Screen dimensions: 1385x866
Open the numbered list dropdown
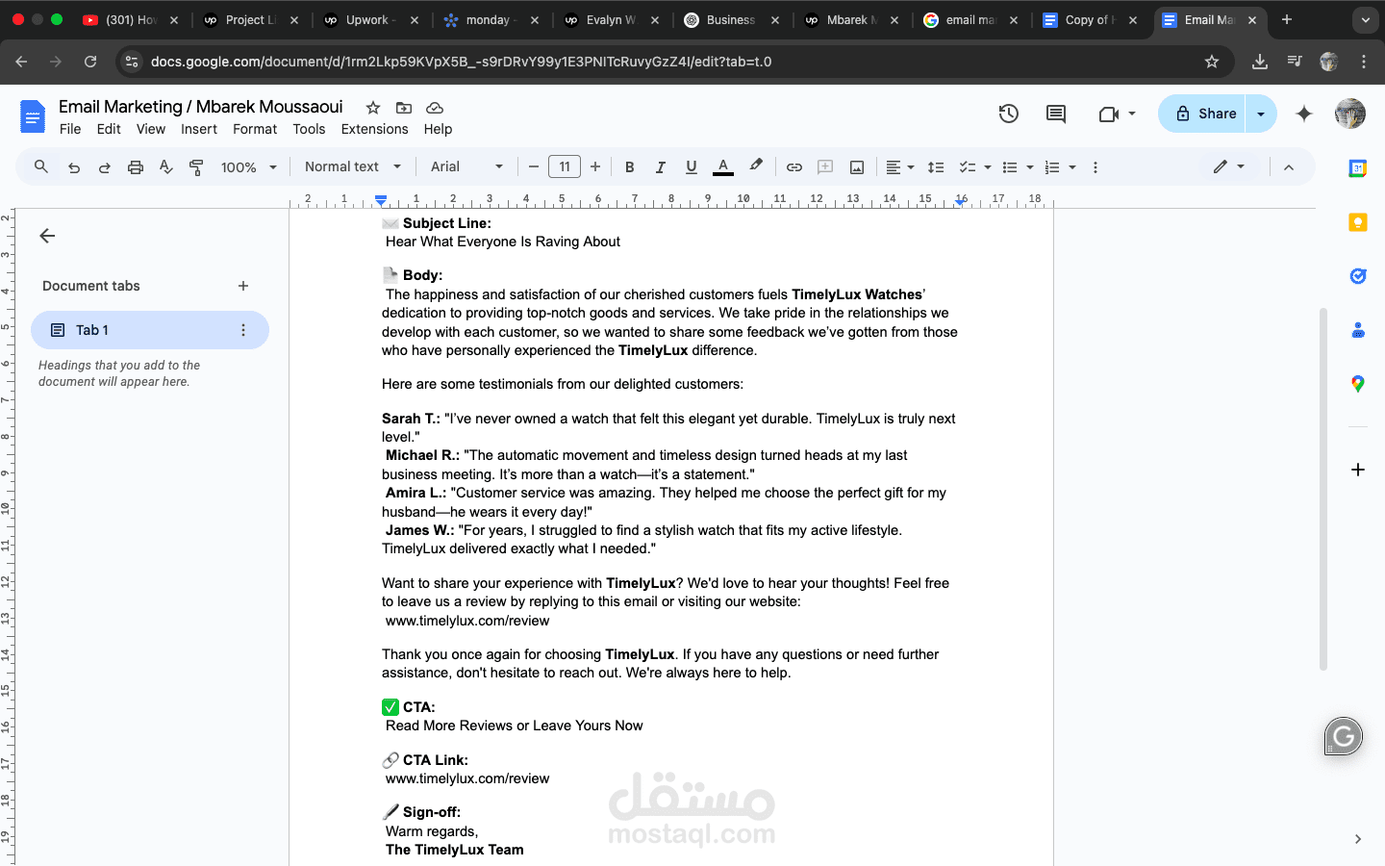coord(1060,167)
